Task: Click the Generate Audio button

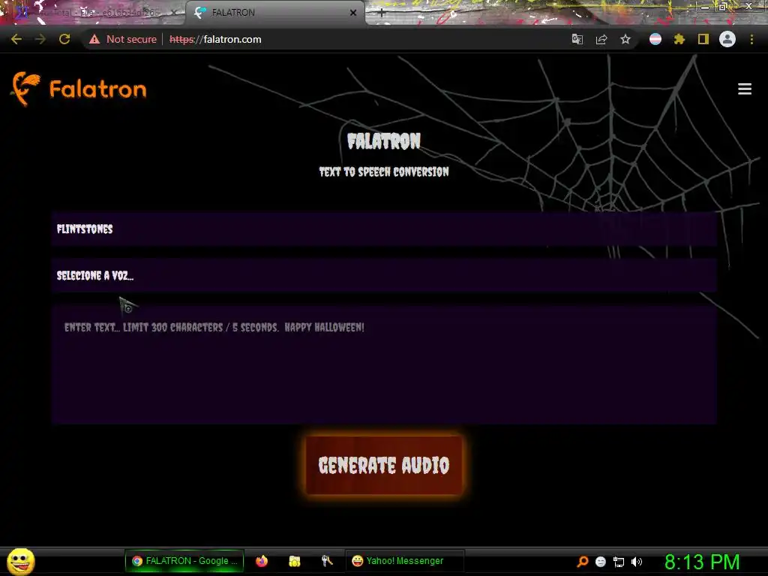Action: pyautogui.click(x=384, y=465)
